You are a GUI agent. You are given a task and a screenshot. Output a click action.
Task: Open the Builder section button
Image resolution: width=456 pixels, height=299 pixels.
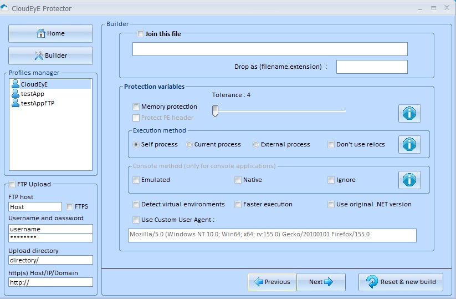click(50, 55)
